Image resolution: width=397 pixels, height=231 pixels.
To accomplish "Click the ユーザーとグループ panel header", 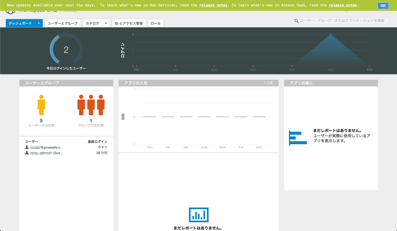I will click(66, 83).
